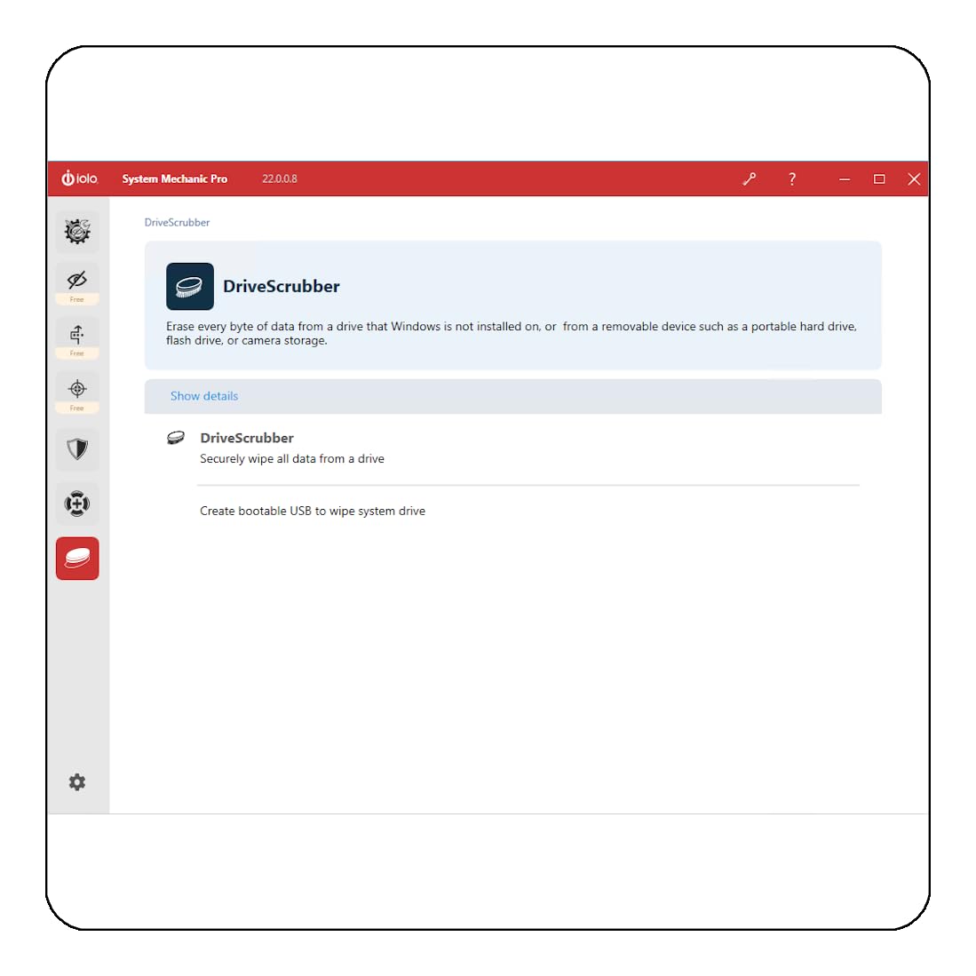
Task: Click the iolo logo in title bar
Action: pos(80,179)
